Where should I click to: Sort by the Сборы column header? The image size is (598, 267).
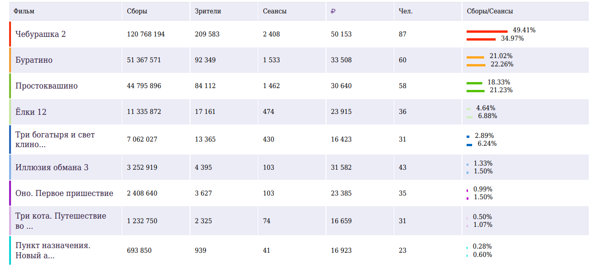[137, 12]
